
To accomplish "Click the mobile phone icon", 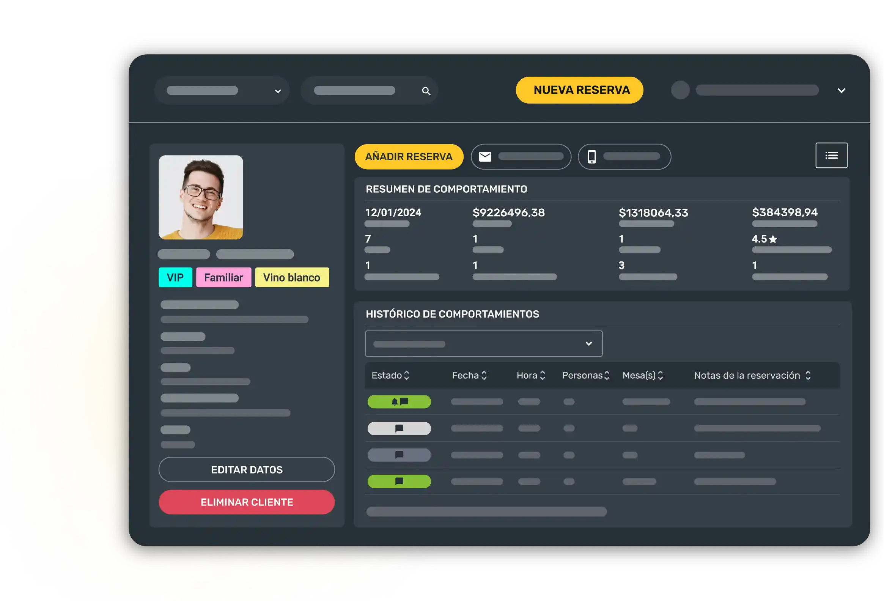I will [591, 157].
